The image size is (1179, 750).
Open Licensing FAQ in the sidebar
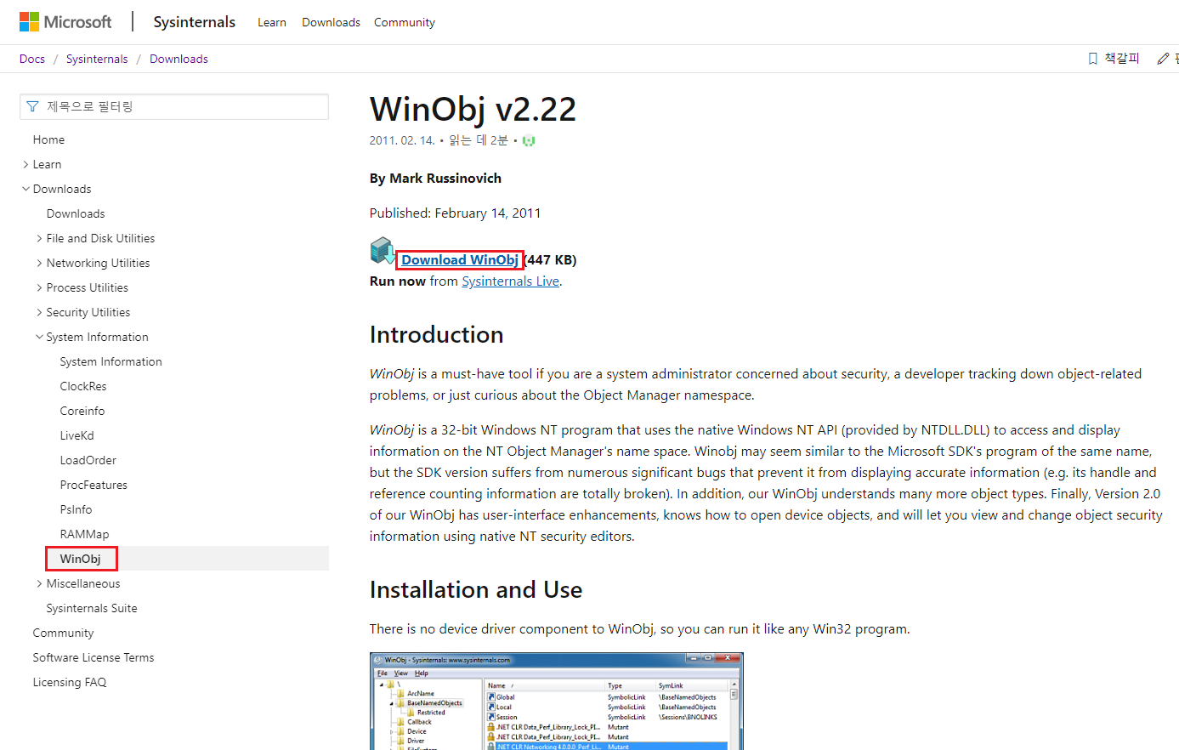[70, 682]
